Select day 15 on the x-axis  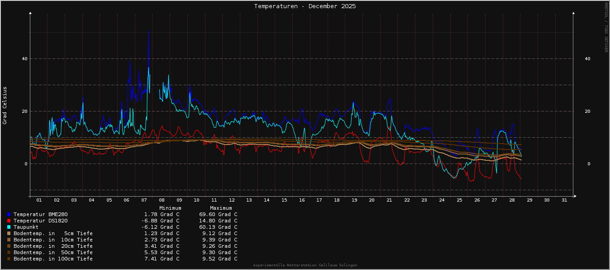pyautogui.click(x=284, y=200)
